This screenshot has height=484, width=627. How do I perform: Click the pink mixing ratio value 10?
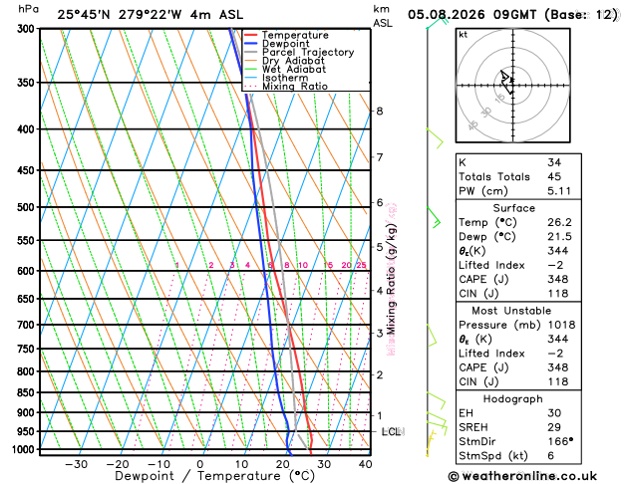click(x=303, y=265)
